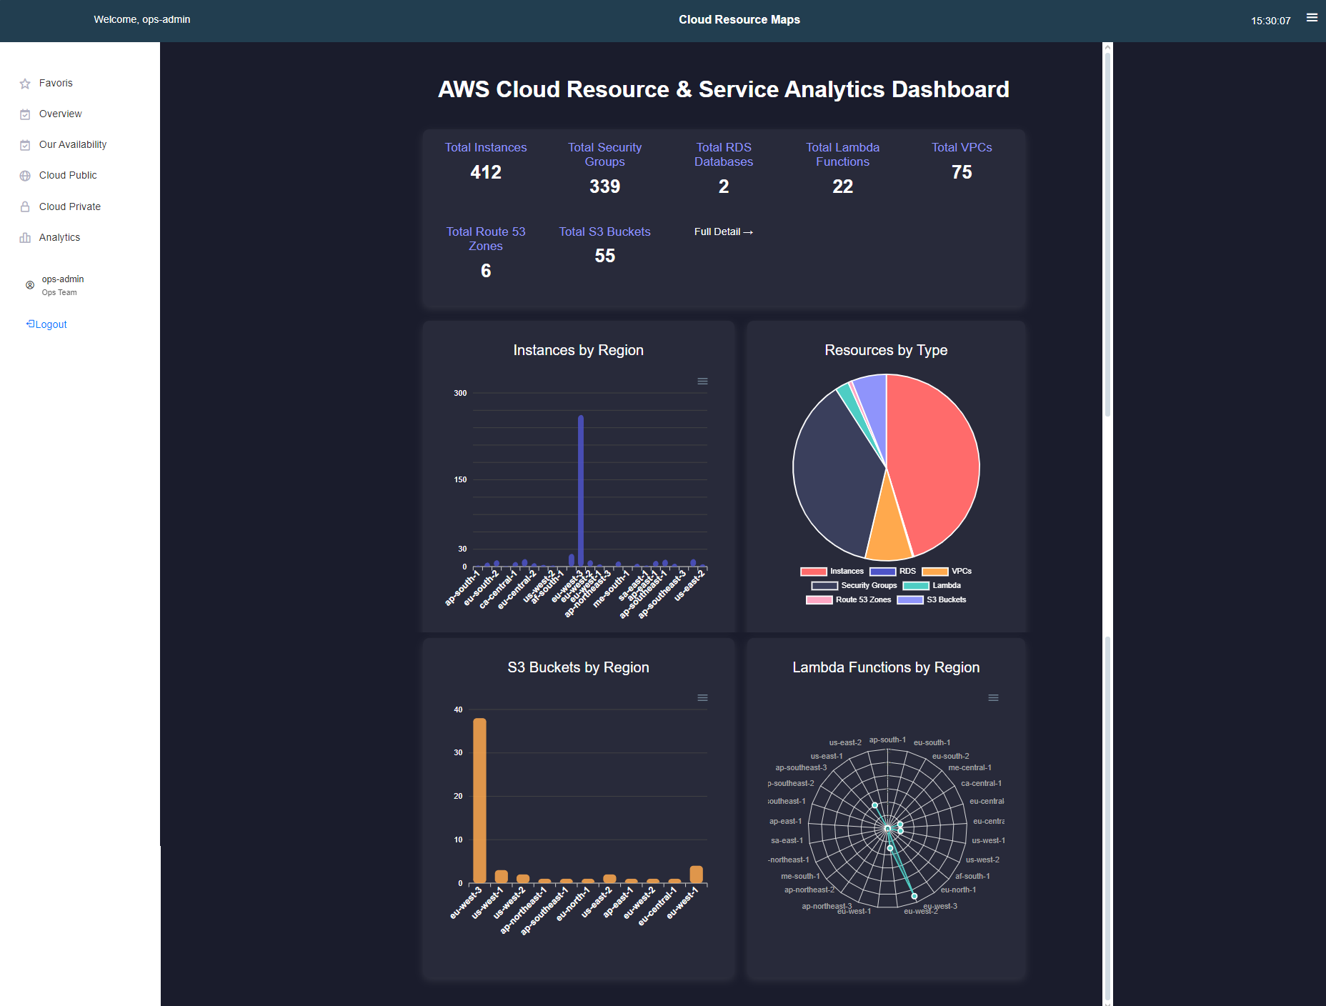The height and width of the screenshot is (1006, 1326).
Task: Open Our Availability section
Action: (x=73, y=144)
